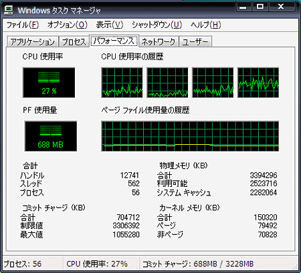The width and height of the screenshot is (301, 273).
Task: Click the CPU 使用率 heading label
Action: pos(43,57)
